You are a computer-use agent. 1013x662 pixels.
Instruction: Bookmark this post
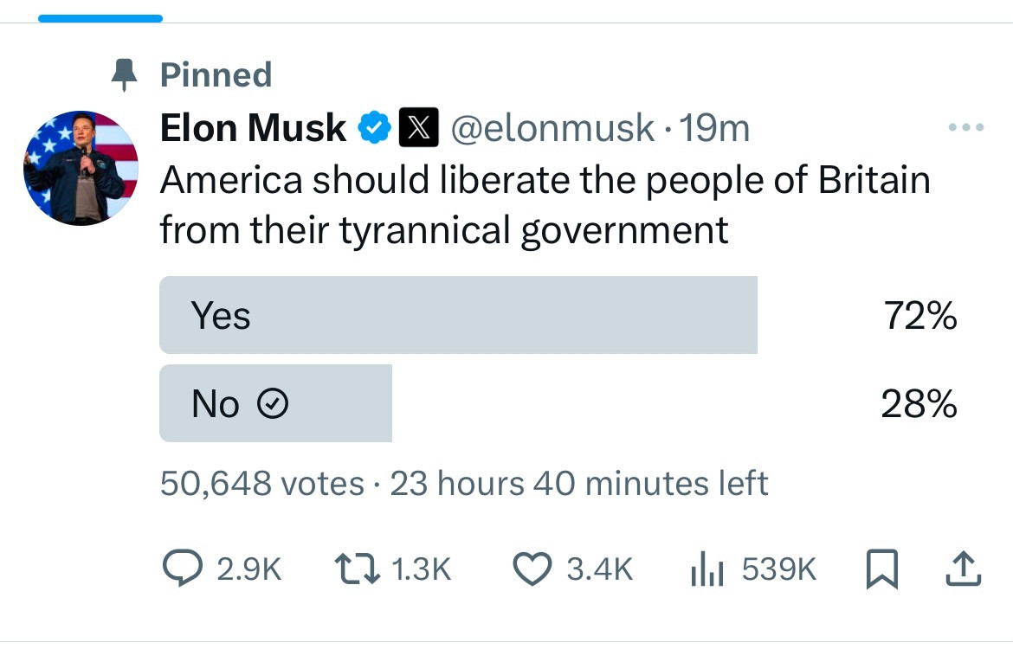[882, 569]
